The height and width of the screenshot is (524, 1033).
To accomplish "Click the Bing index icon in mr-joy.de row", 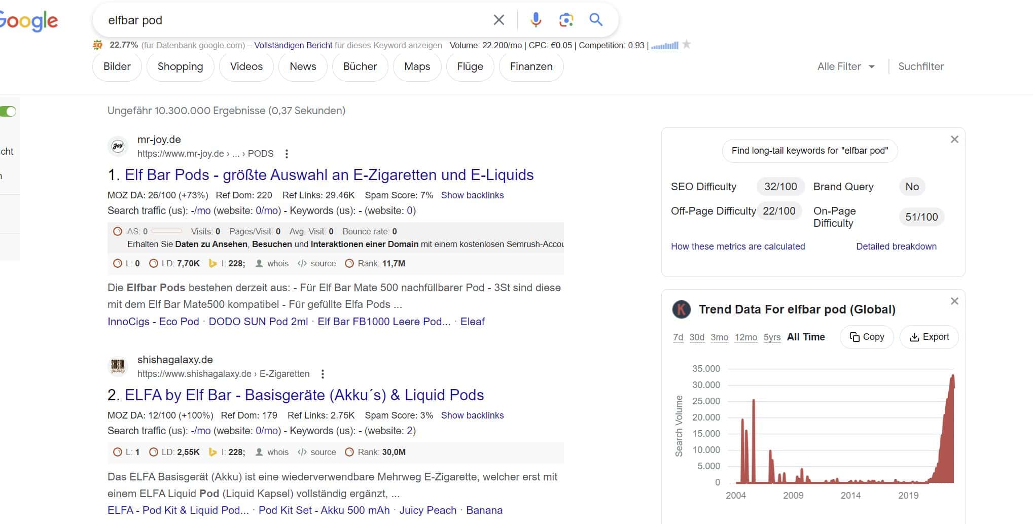I will tap(213, 263).
